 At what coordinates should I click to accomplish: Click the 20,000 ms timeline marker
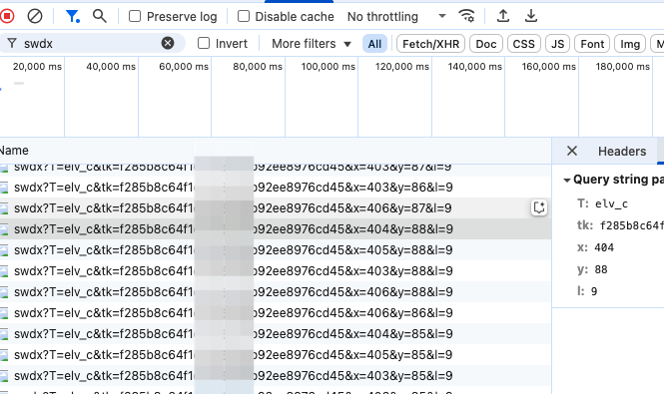(37, 67)
